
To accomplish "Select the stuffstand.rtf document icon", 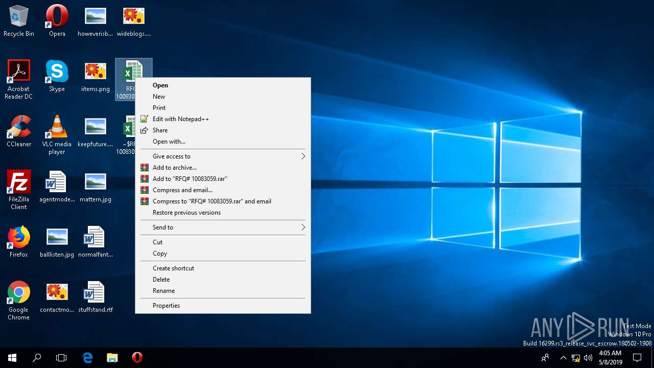I will (95, 297).
